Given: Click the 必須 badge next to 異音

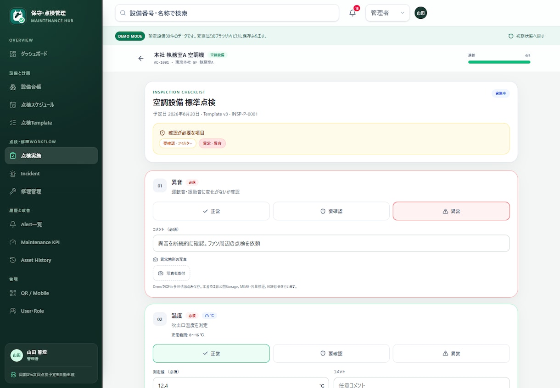Looking at the screenshot, I should point(192,182).
